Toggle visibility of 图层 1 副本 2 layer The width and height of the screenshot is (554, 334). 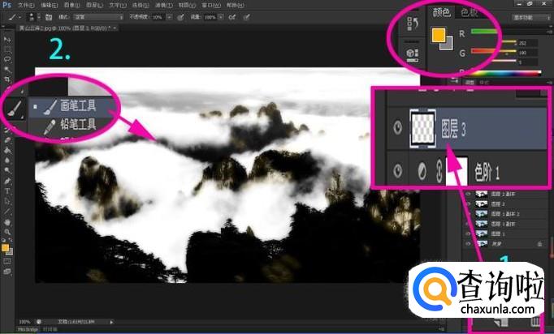click(469, 214)
